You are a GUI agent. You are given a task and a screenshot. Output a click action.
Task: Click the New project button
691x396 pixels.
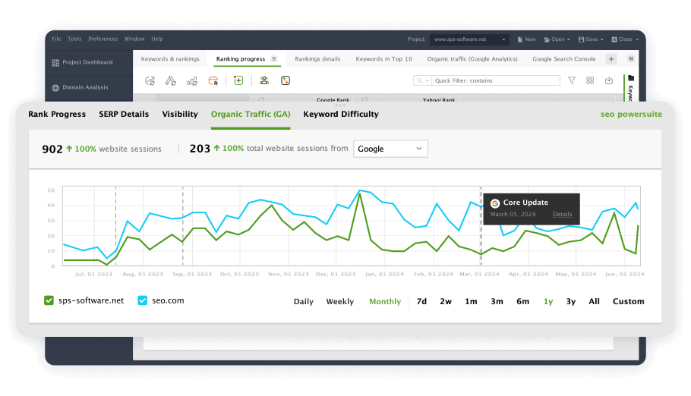pos(526,39)
